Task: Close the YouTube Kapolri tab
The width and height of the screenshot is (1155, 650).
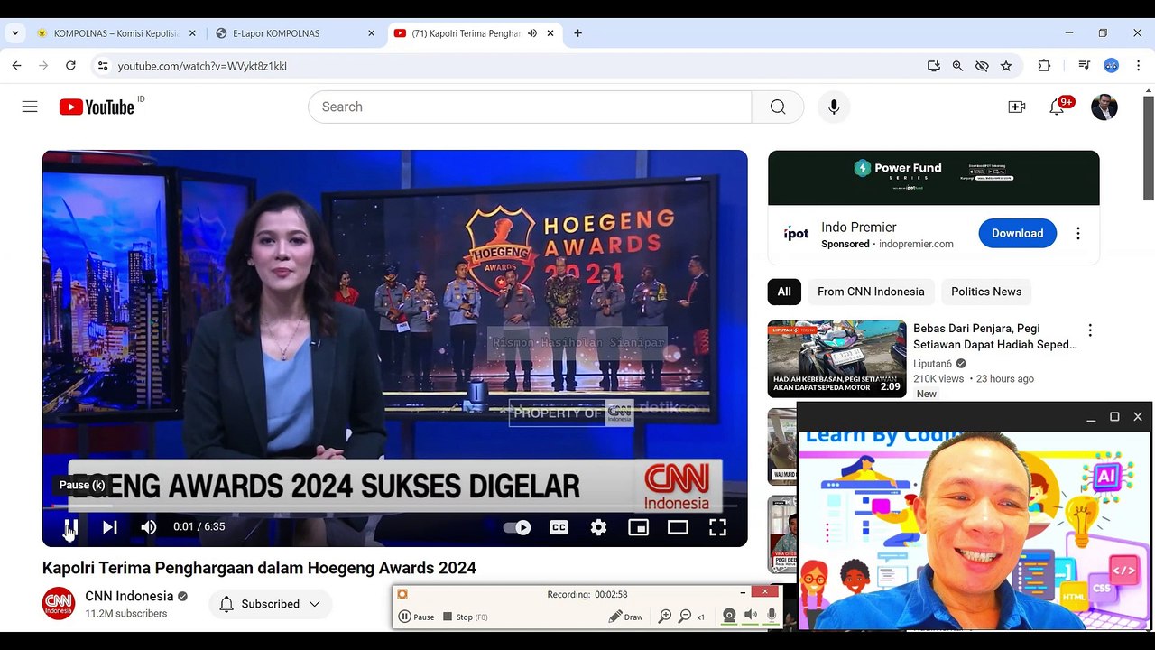Action: pos(550,33)
